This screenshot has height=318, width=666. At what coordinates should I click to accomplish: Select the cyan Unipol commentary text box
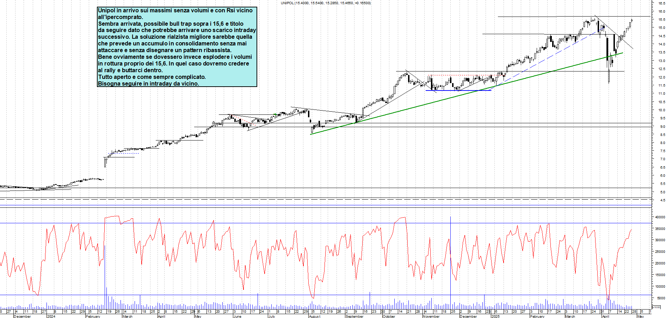[x=177, y=47]
